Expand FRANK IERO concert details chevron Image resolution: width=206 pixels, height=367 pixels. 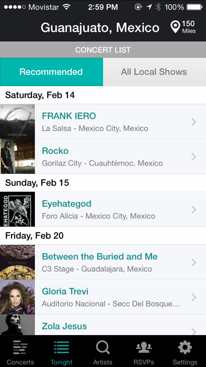(194, 122)
